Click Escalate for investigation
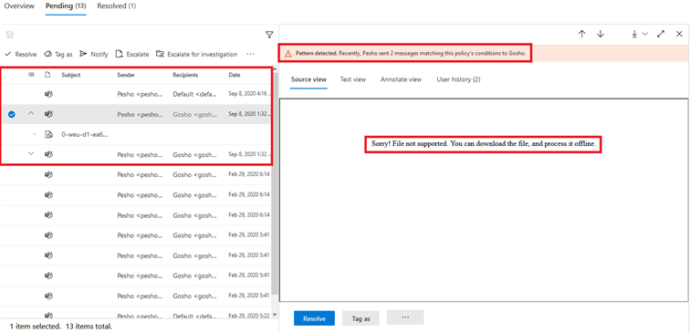The image size is (690, 333). 197,54
